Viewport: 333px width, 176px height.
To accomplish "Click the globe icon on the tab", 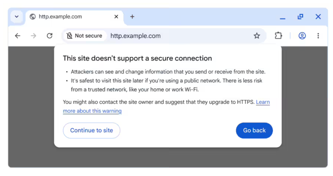I will pos(32,16).
